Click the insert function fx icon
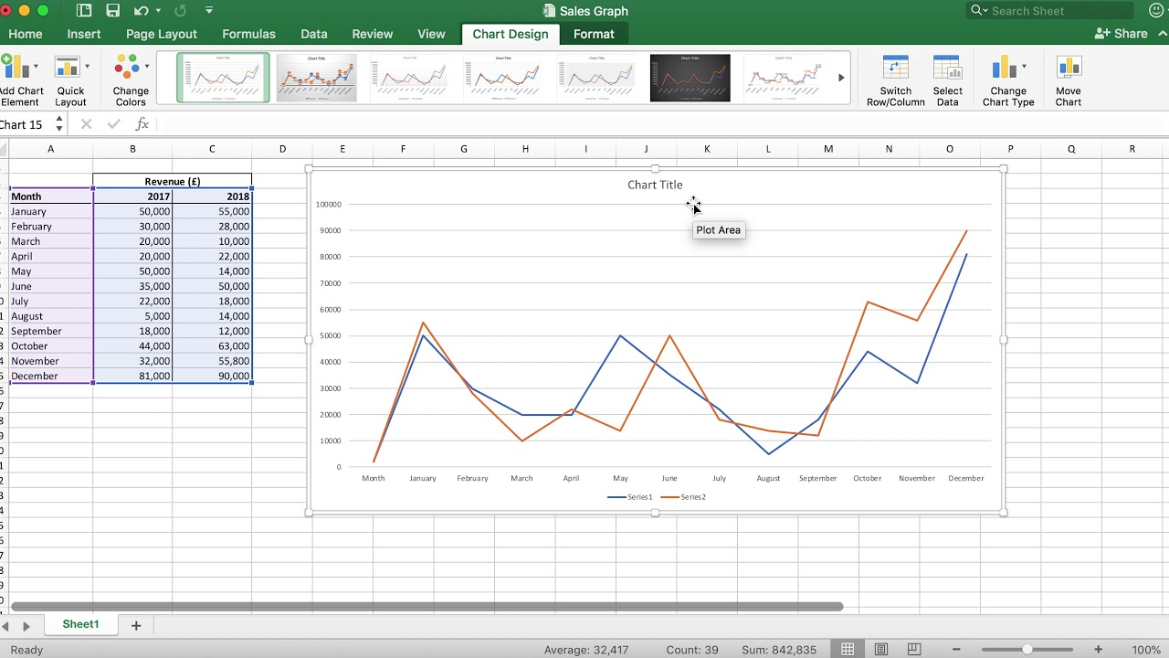This screenshot has height=658, width=1169. [x=142, y=124]
